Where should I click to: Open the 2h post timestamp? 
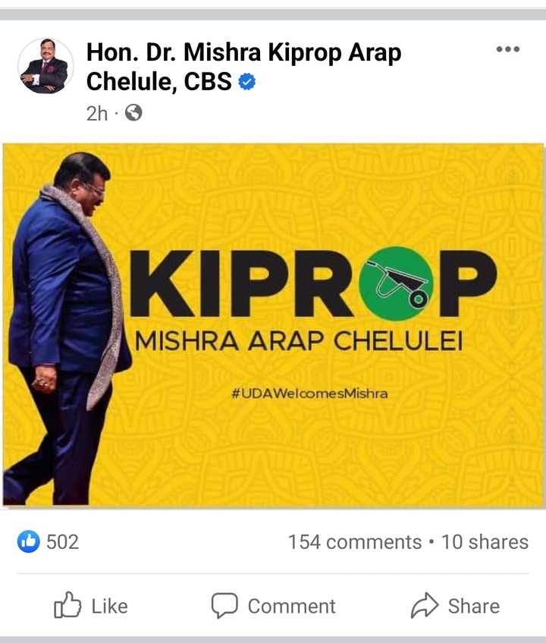coord(97,114)
